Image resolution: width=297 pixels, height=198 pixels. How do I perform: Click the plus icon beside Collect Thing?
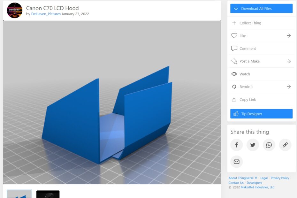[x=234, y=23]
